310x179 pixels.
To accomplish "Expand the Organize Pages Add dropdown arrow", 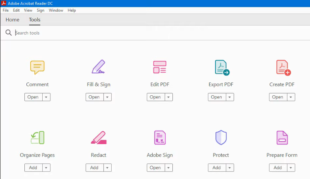I will (x=46, y=167).
